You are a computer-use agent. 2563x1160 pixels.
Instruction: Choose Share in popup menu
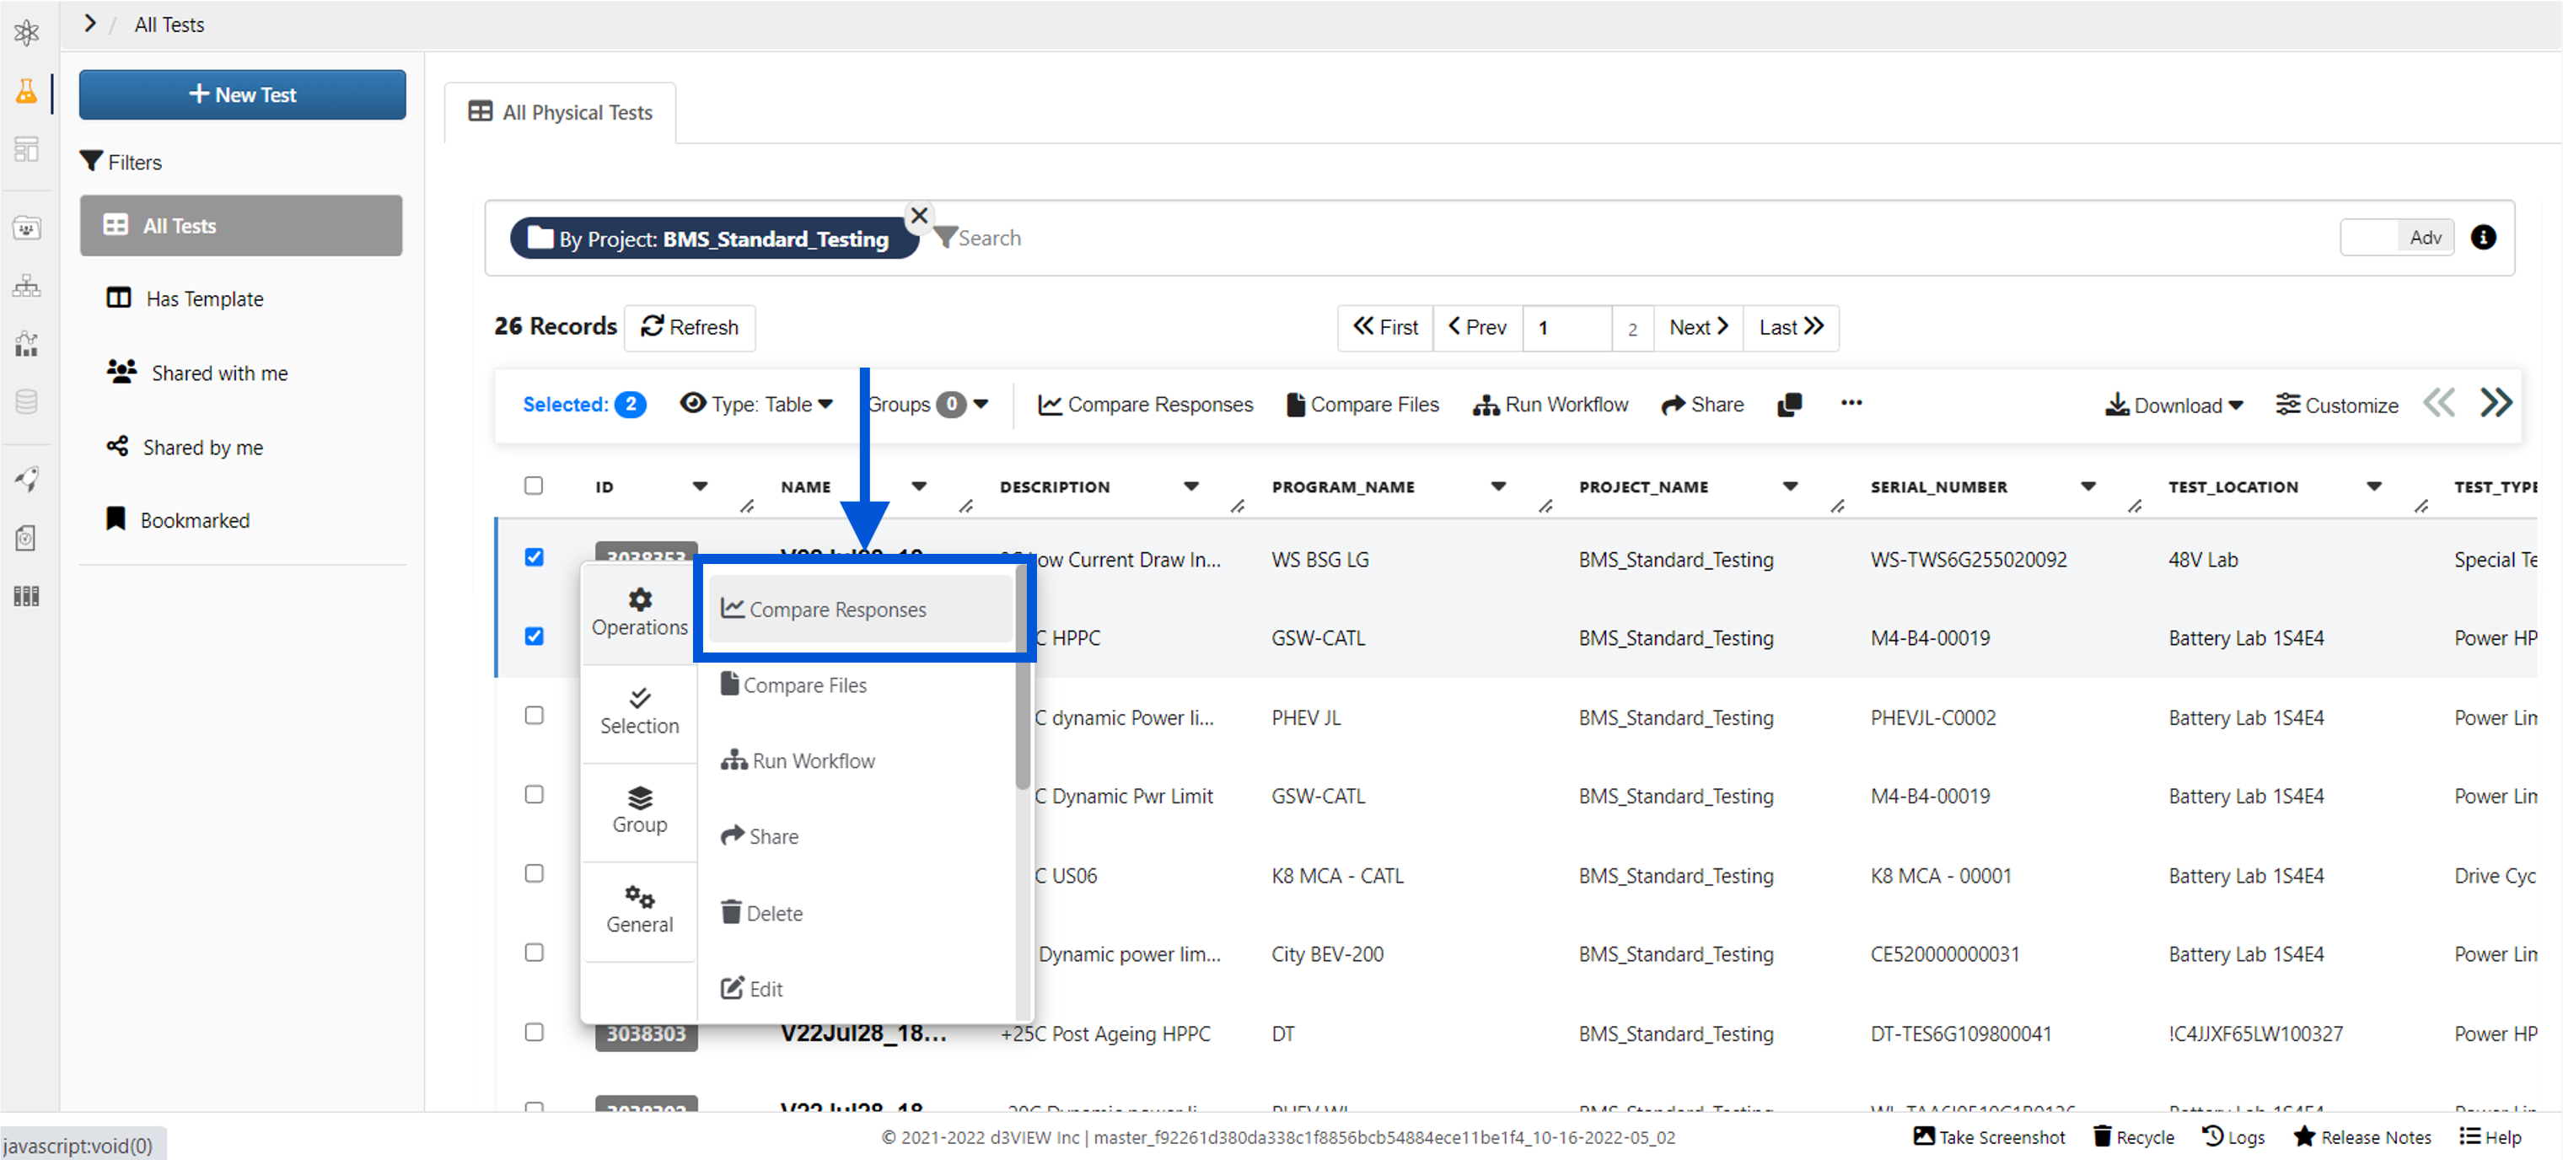[759, 835]
